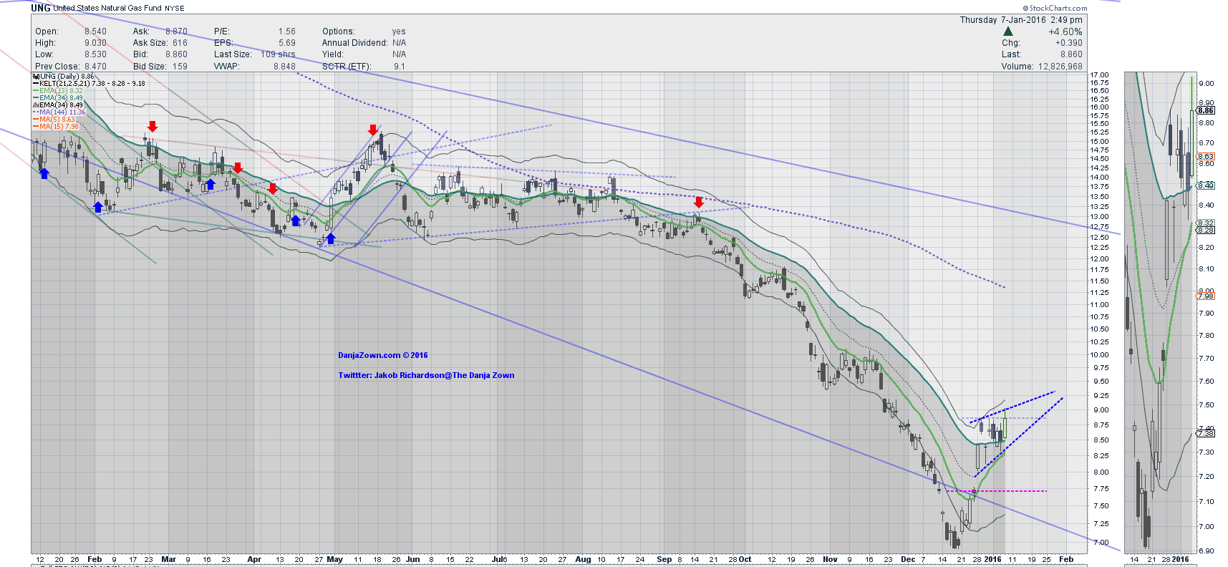Click the '2016' label on the main chart's date axis

click(993, 560)
